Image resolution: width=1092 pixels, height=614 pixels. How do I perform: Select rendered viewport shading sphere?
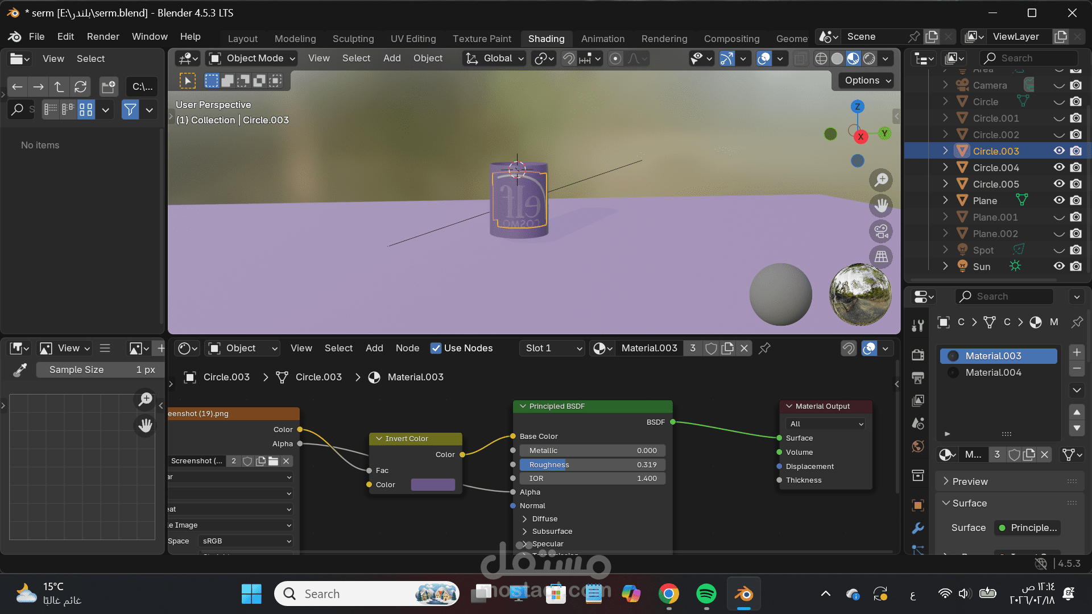coord(869,59)
